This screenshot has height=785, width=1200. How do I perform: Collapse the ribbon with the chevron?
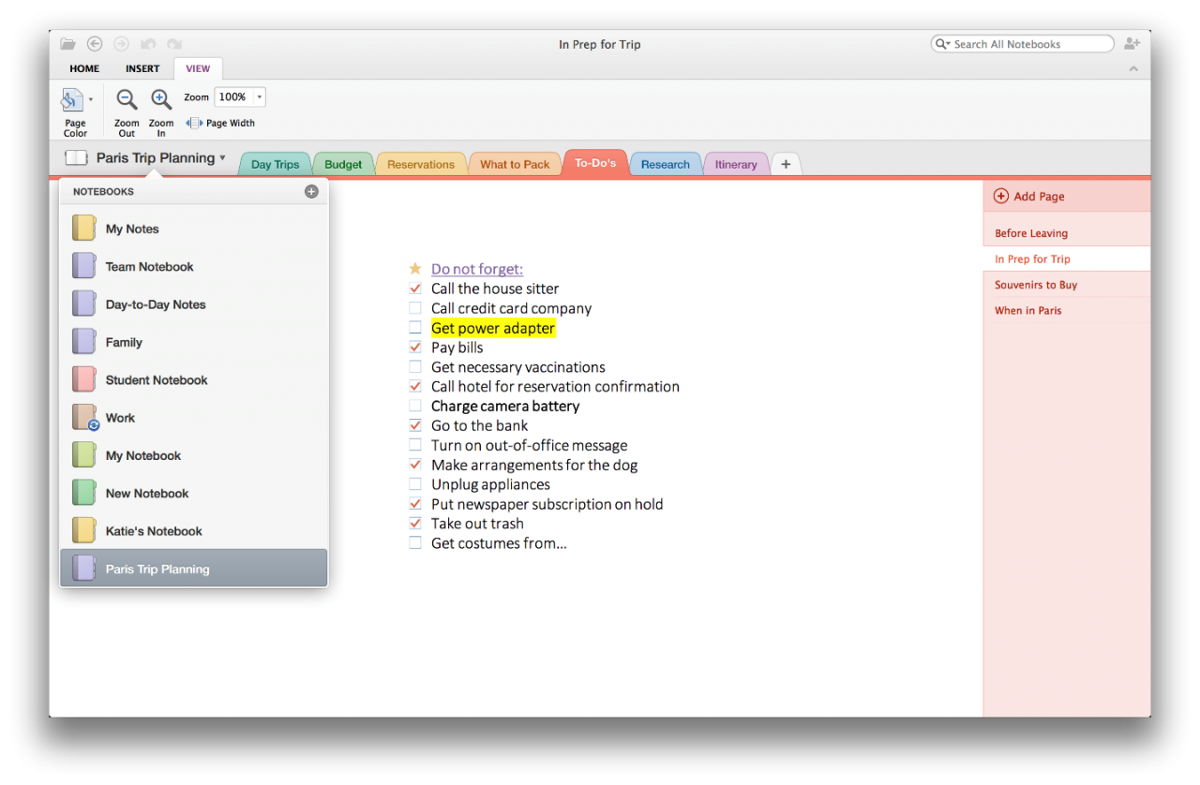[1133, 68]
